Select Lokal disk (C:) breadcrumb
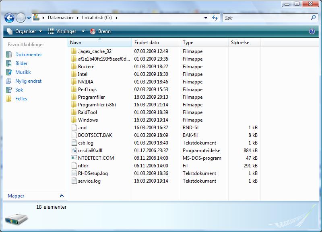Screen dimensions: 322x232 click(x=97, y=18)
